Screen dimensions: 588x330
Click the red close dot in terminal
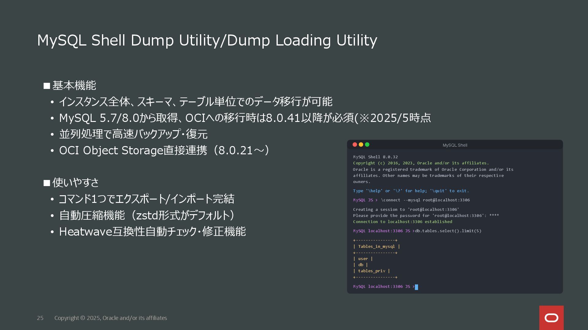click(x=355, y=145)
